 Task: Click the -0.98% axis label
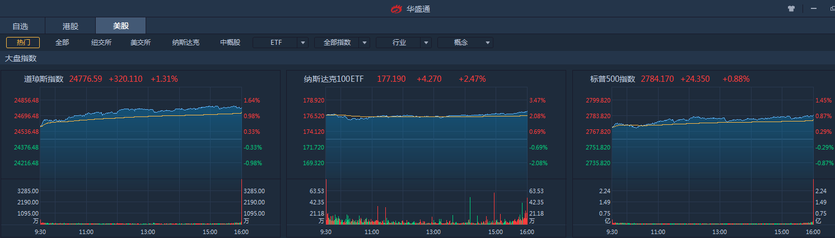click(253, 163)
